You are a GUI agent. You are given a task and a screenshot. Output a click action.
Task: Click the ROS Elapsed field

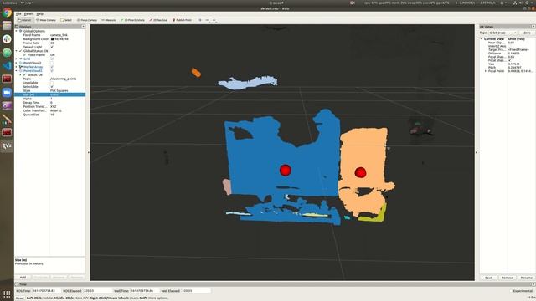pos(98,291)
